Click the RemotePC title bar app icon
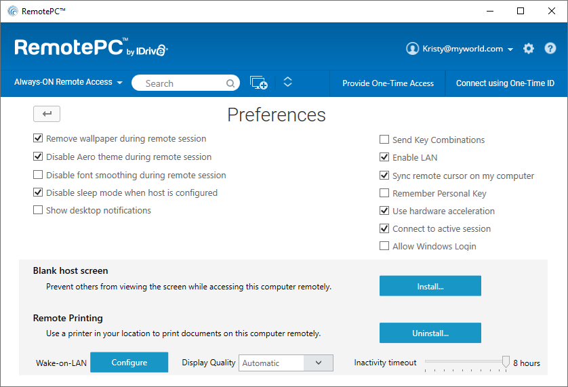This screenshot has height=387, width=568. [13, 11]
